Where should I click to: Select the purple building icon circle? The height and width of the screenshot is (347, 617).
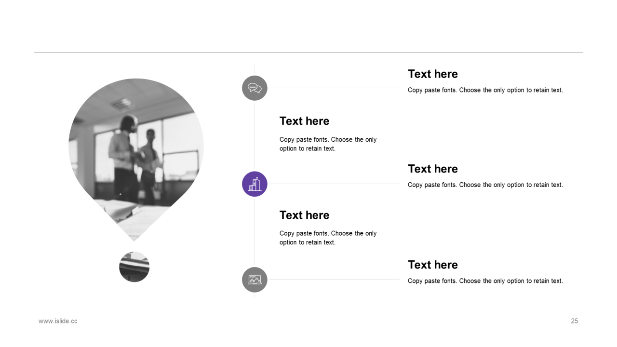tap(255, 184)
